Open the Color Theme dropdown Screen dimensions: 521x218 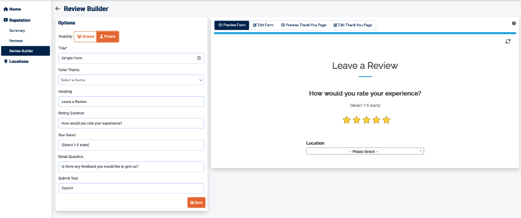point(131,80)
